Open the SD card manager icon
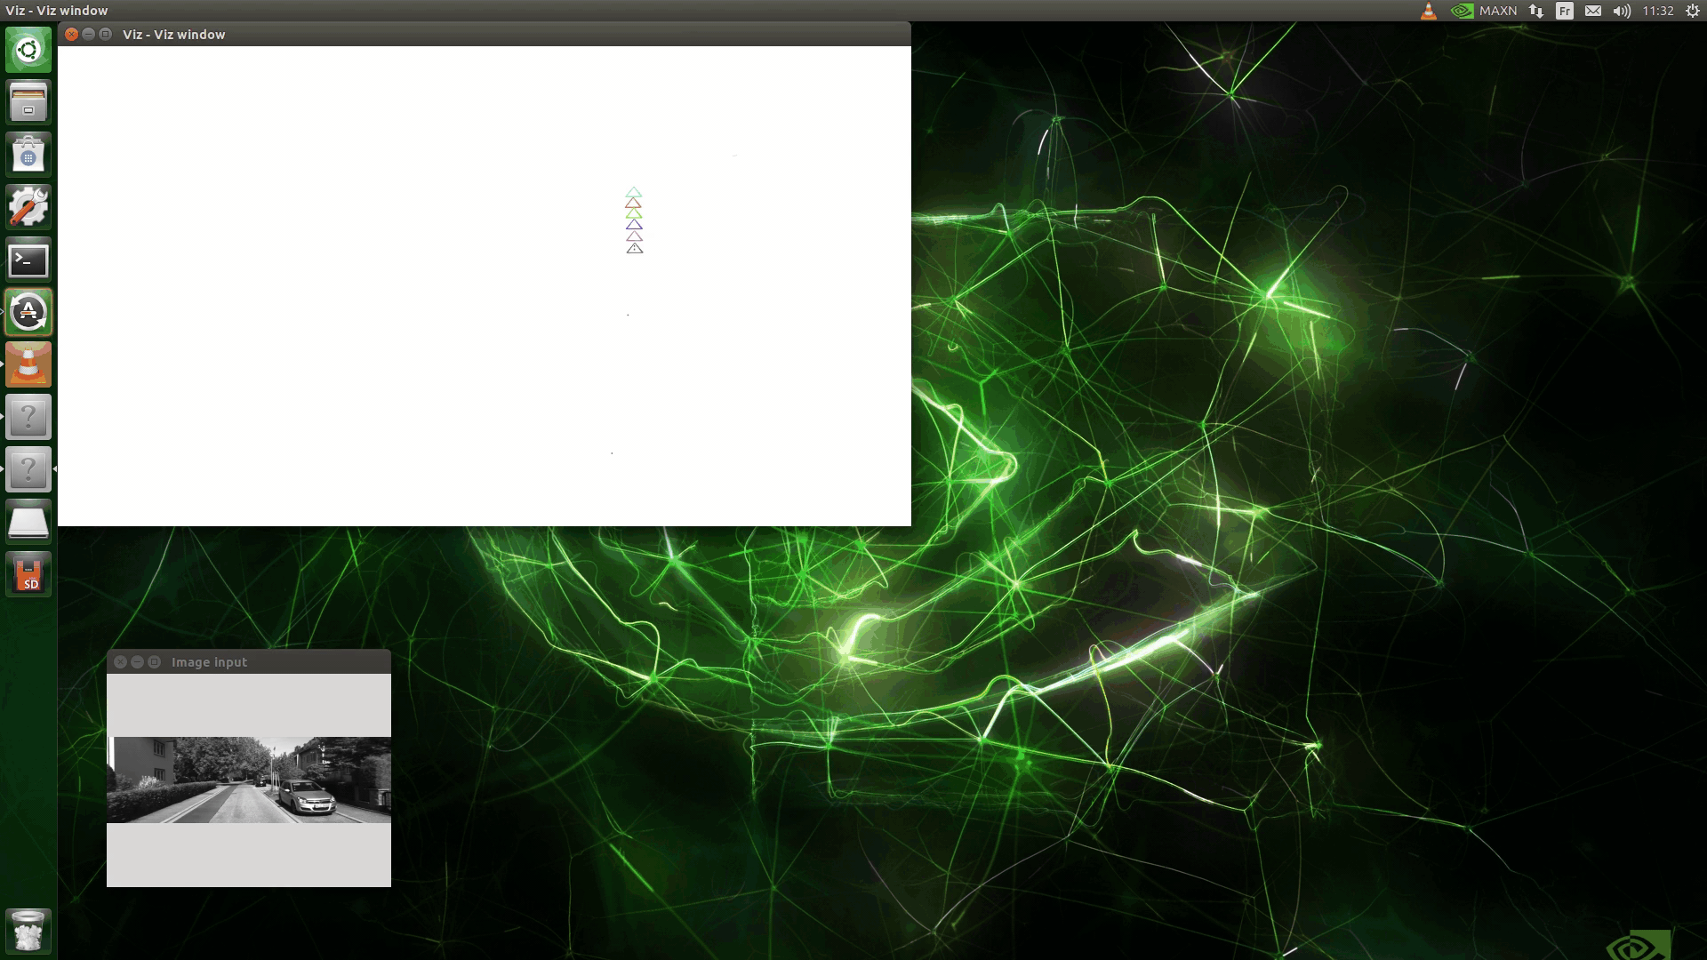1707x960 pixels. coord(29,575)
